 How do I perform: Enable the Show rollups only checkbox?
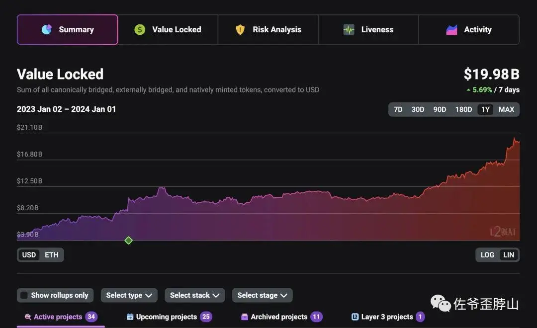coord(24,295)
